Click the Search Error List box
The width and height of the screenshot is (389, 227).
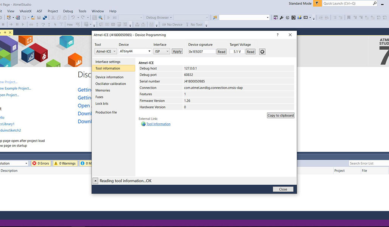coord(369,163)
